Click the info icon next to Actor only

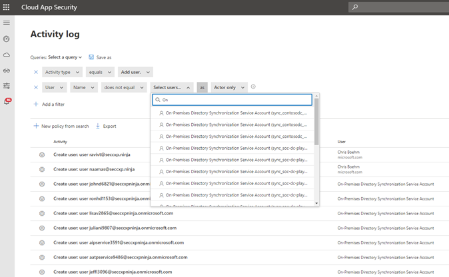click(253, 87)
